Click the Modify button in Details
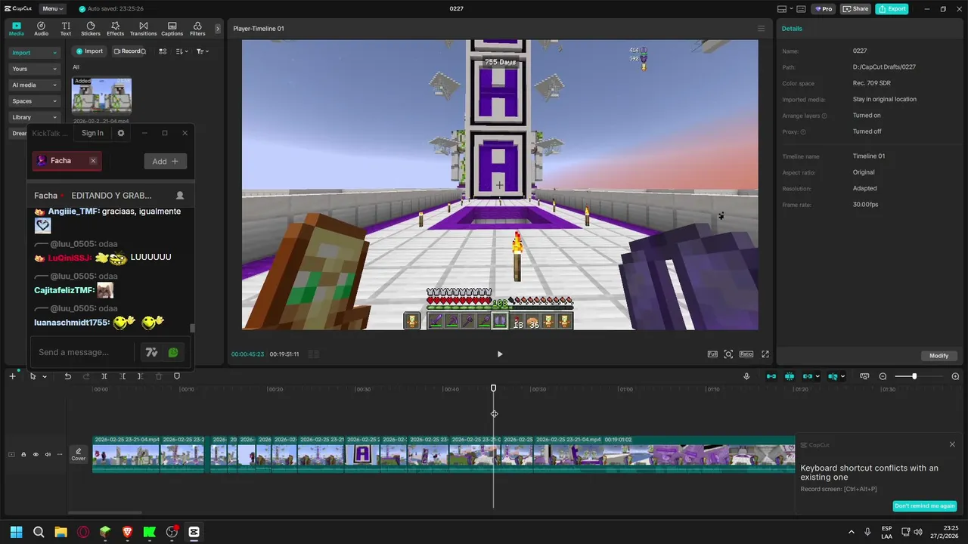 939,356
